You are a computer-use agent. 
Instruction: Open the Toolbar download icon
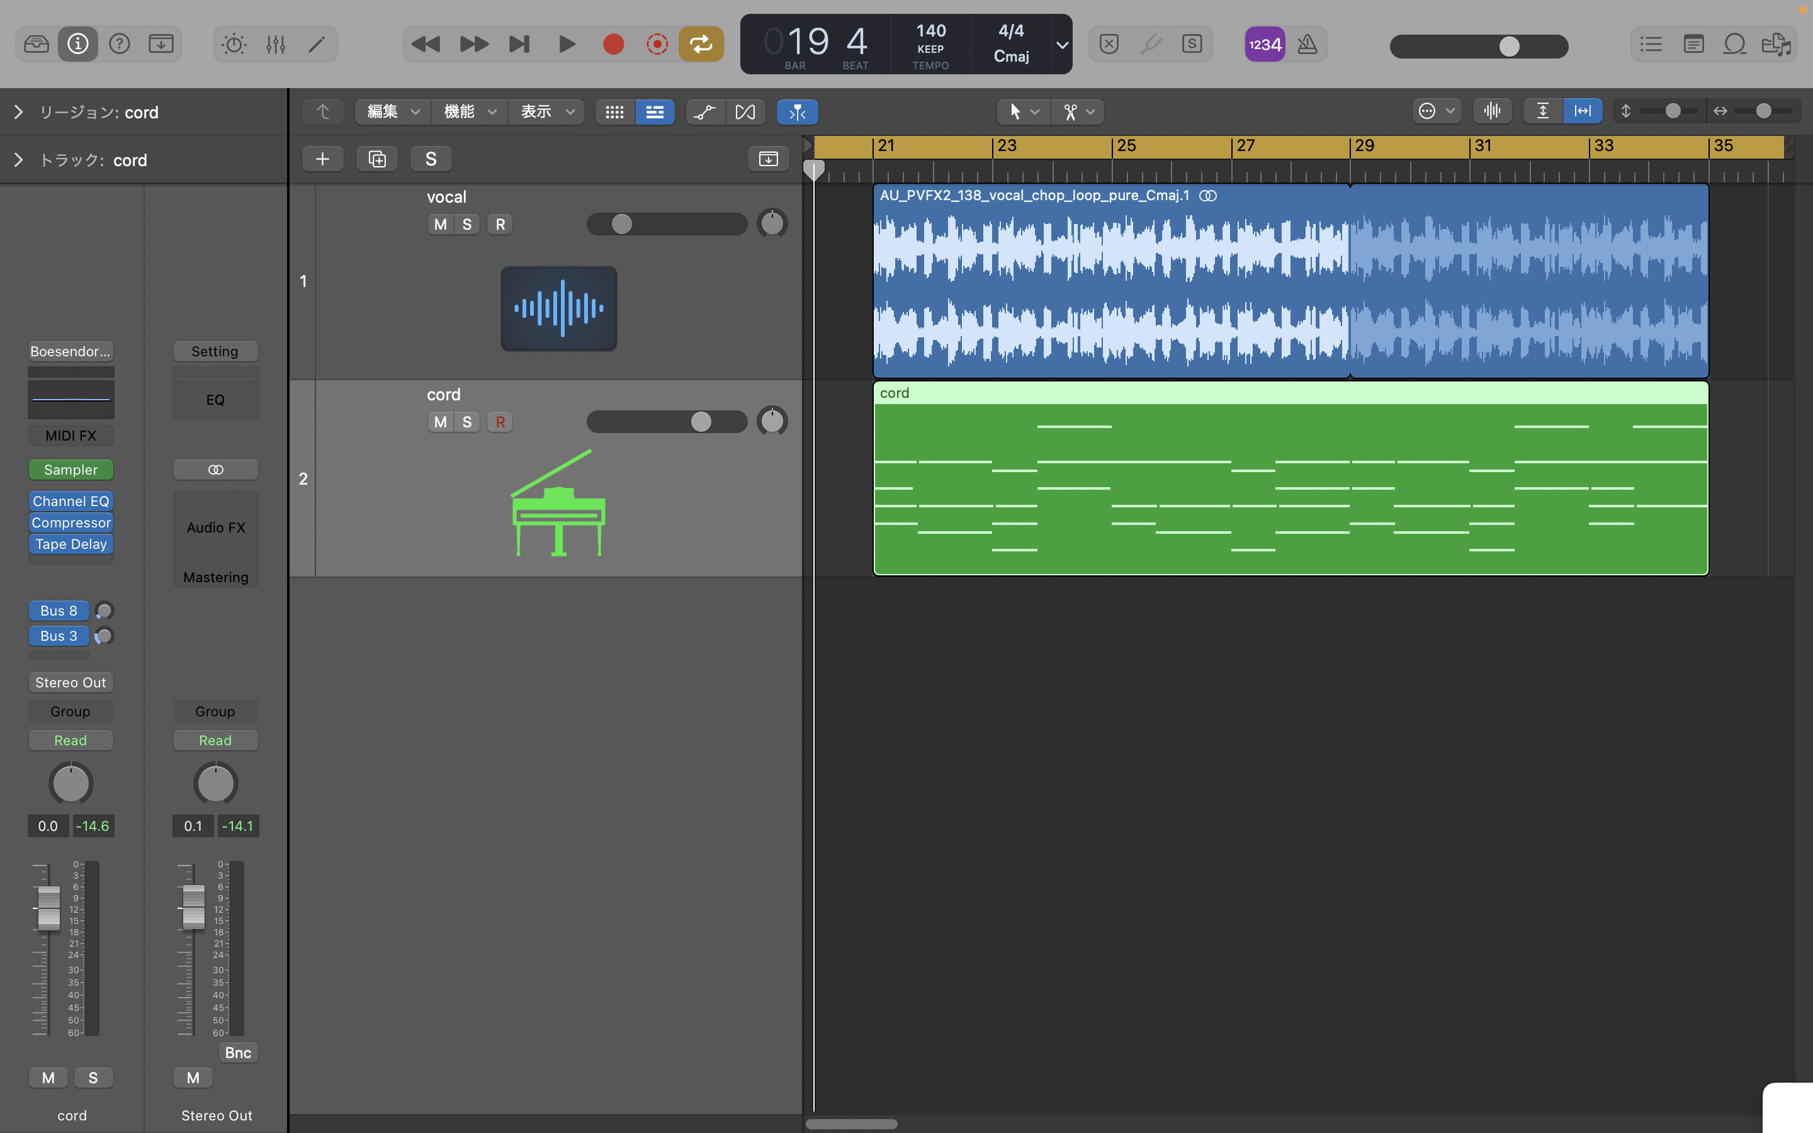161,44
